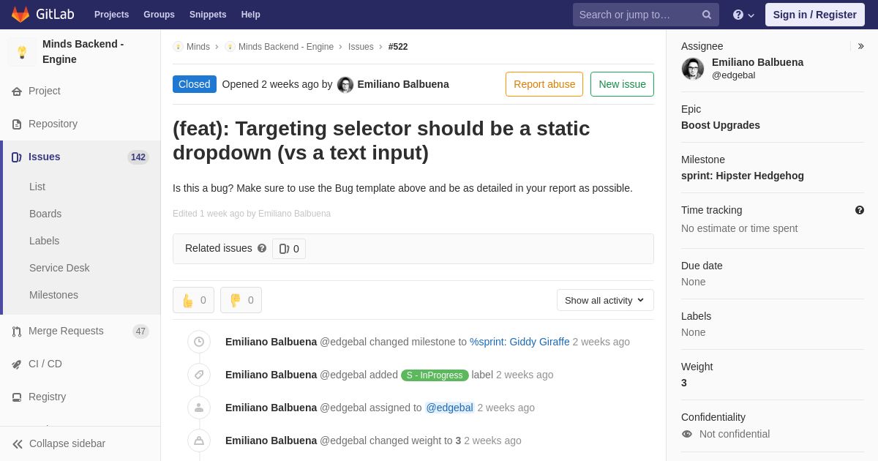Click the Issues breadcrumb link
The height and width of the screenshot is (461, 878).
361,47
